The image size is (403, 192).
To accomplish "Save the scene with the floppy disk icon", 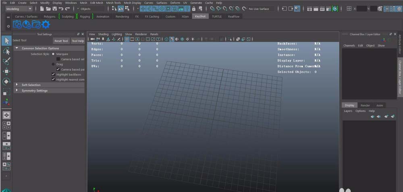I will (x=54, y=9).
